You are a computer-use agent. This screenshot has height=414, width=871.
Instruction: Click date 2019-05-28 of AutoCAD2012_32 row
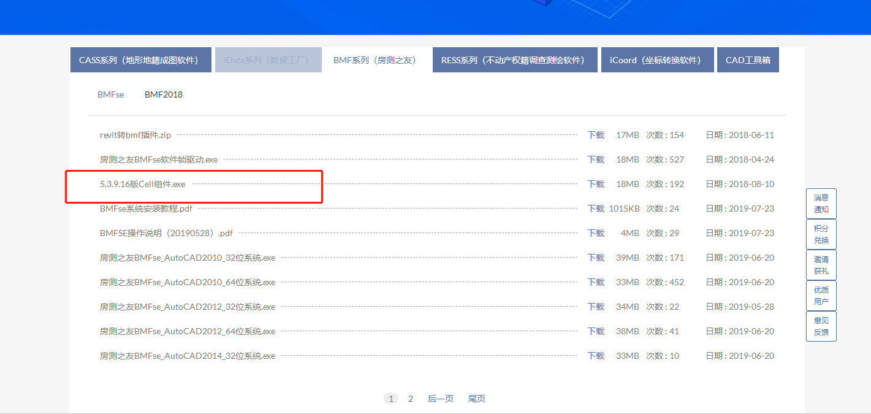click(751, 307)
